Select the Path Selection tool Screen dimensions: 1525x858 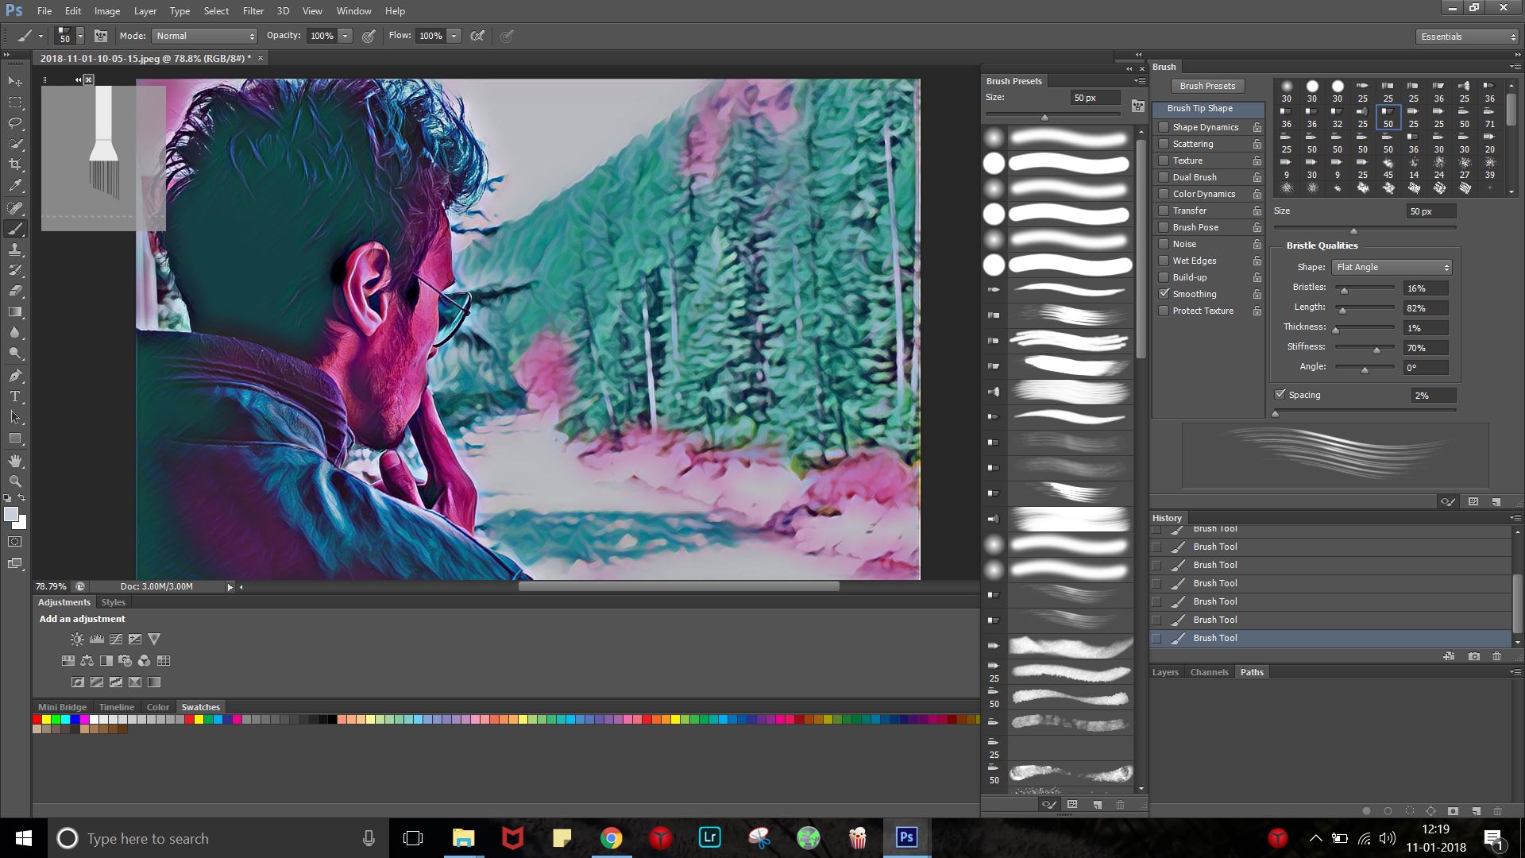click(x=15, y=417)
